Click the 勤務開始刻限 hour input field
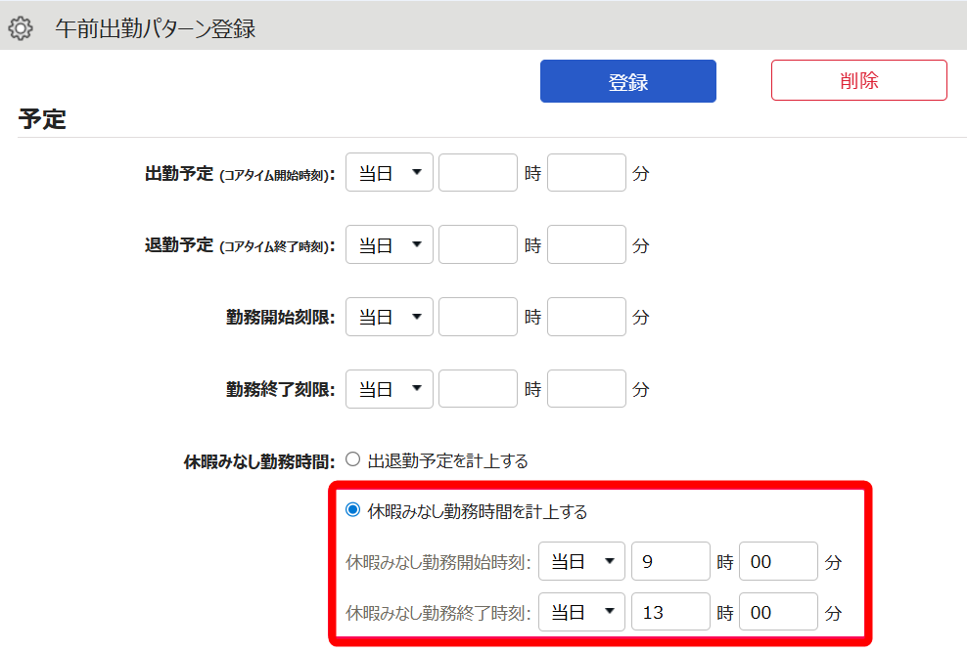This screenshot has height=652, width=967. (x=478, y=317)
